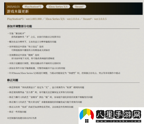Screen dimensions: 144x124
Task: Click the fix line about '发劲' skills
Action: [x=40, y=107]
